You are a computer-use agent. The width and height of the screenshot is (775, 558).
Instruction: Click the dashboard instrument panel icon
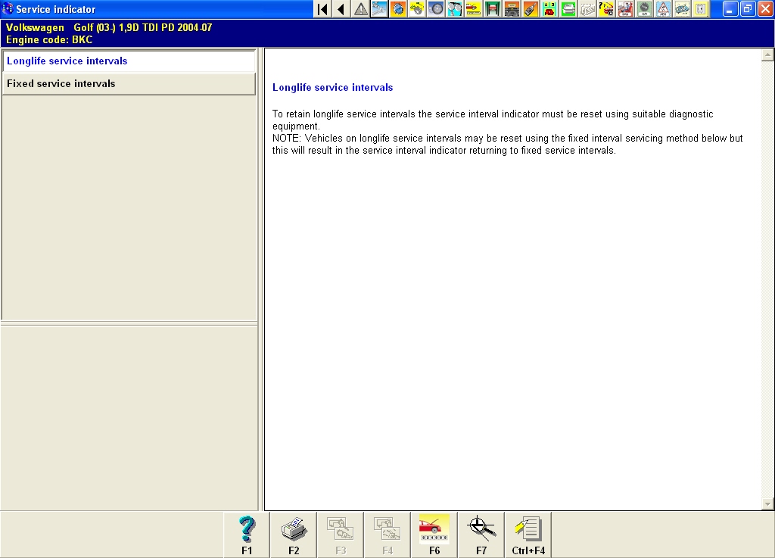[x=512, y=9]
